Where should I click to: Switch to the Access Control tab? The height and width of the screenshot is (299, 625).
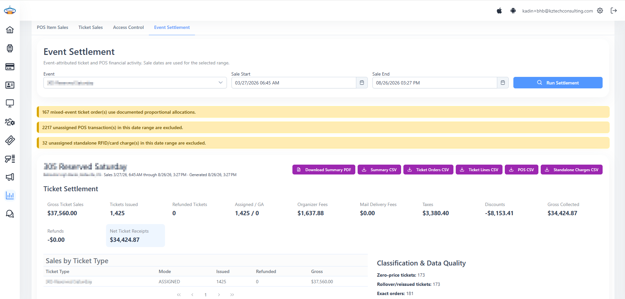pyautogui.click(x=128, y=28)
